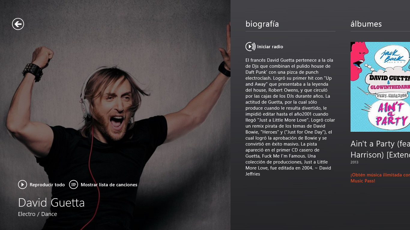Click the ¡Obtén música ilimitada text line
The height and width of the screenshot is (230, 410).
coord(380,175)
